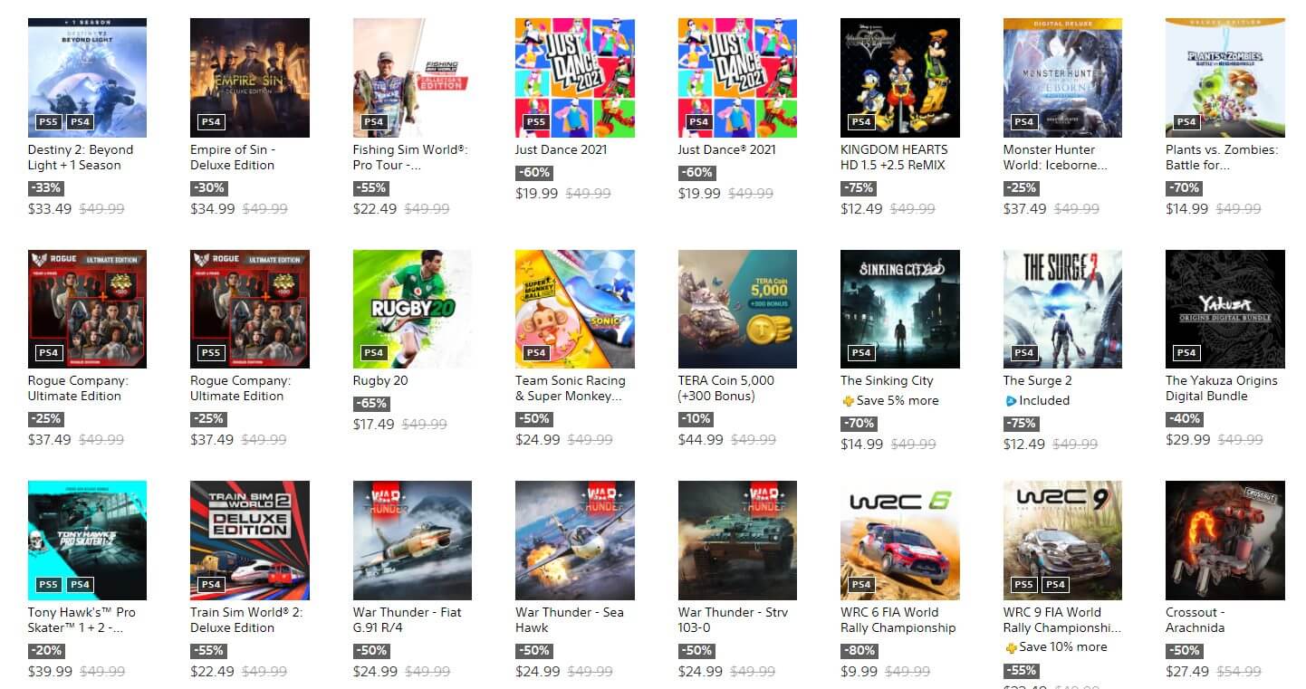Open the Fishing Sim World Pro Tour cover
Screen dimensions: 1306x689
click(412, 78)
